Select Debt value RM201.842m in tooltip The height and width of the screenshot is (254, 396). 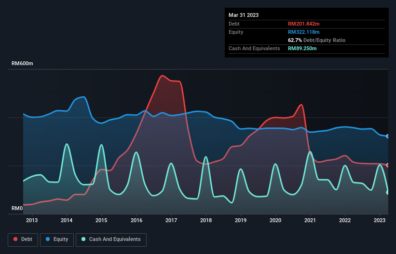[x=303, y=24]
